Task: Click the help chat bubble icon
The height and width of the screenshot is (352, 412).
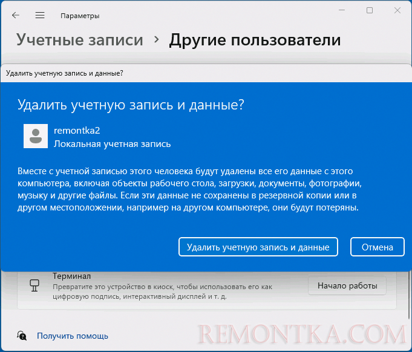Action: pyautogui.click(x=22, y=336)
